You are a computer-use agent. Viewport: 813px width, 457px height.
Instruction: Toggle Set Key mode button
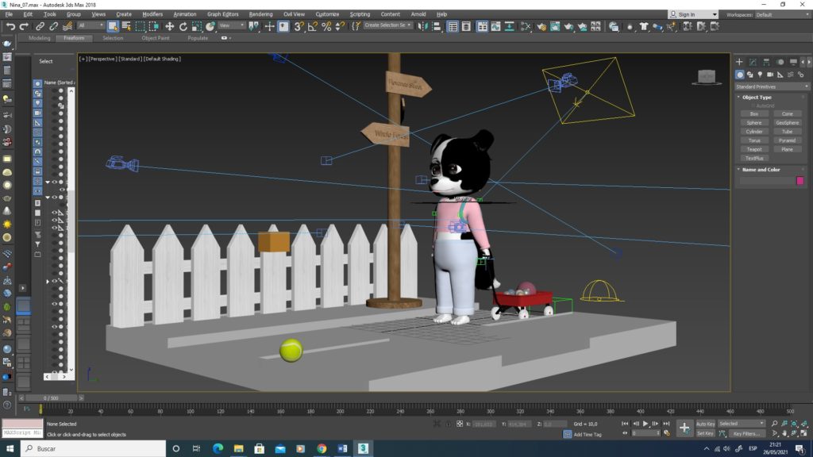click(x=705, y=433)
